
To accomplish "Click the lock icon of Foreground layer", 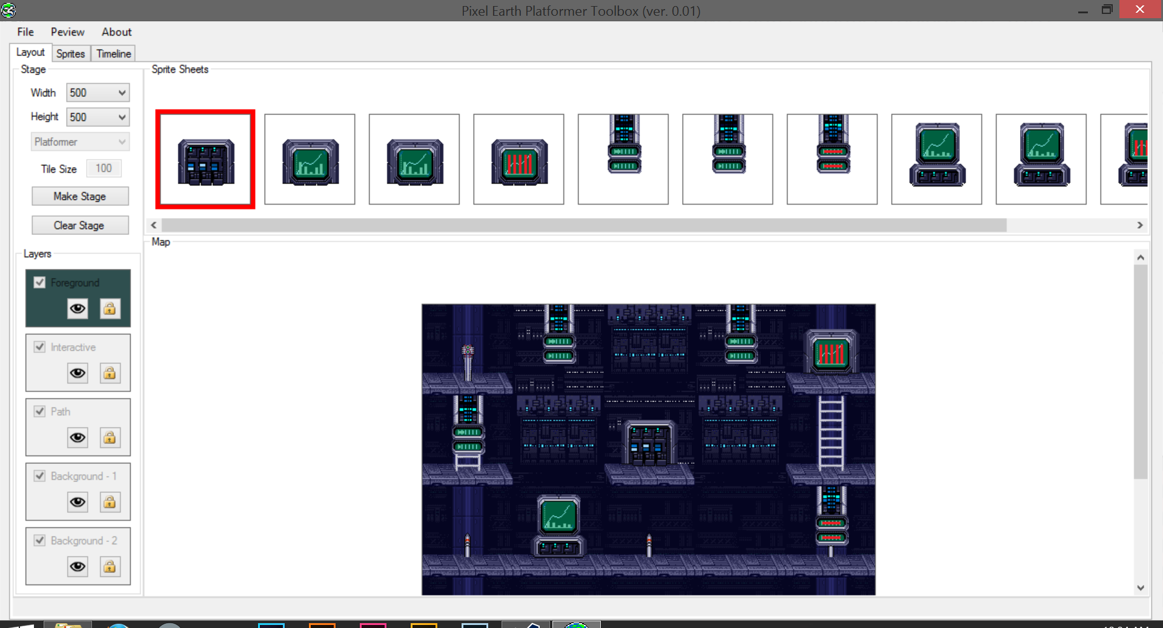I will pos(110,309).
